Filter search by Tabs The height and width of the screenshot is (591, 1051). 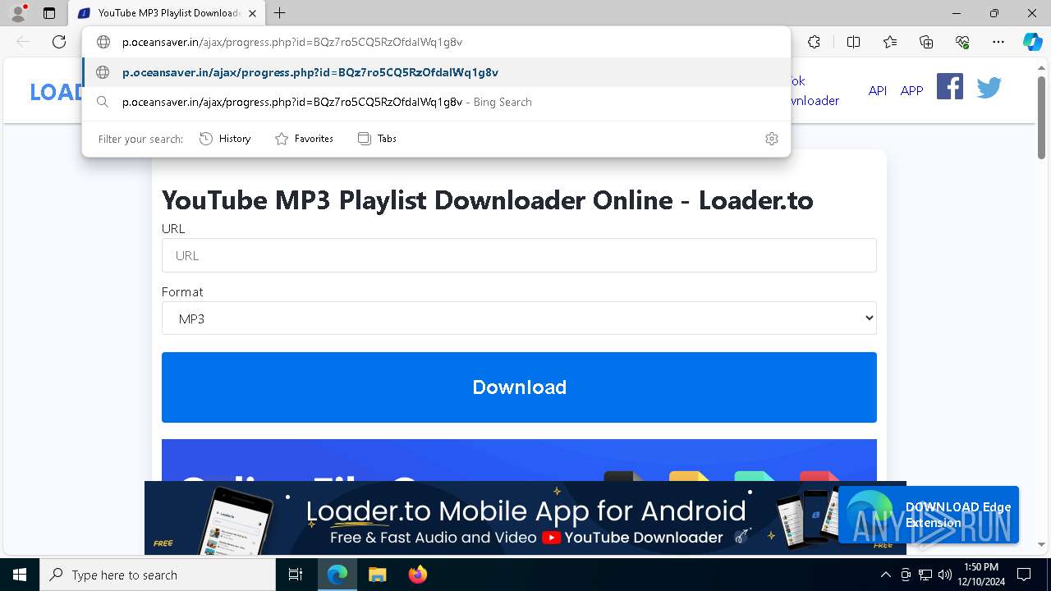[x=377, y=139]
